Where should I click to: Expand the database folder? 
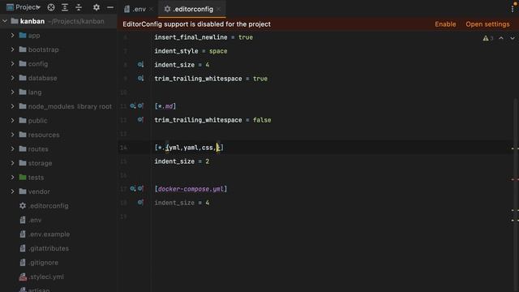coord(13,78)
